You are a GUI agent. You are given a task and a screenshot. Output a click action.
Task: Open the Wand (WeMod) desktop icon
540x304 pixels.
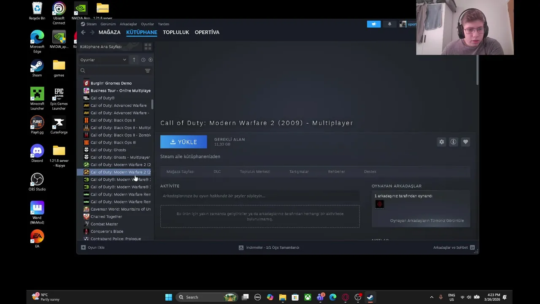coord(37,213)
